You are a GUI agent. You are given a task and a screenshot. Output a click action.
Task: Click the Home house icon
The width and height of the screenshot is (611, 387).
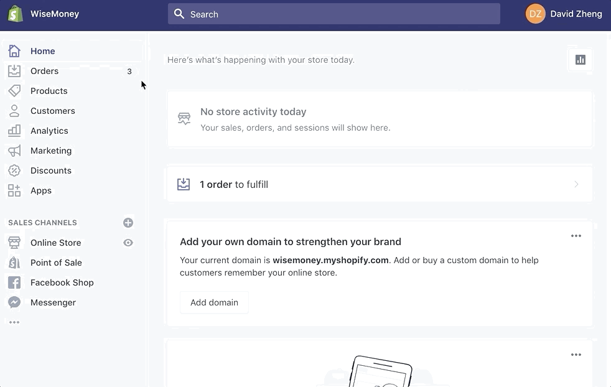point(14,51)
